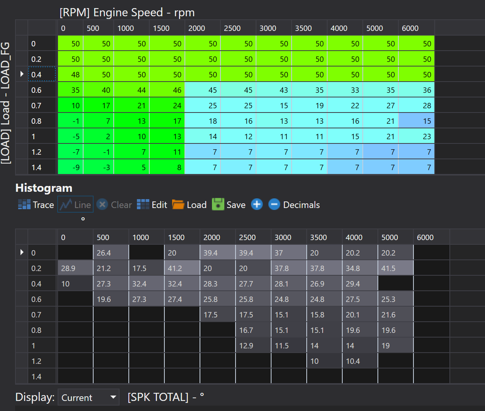Select the cell with value -9 in spark table
This screenshot has width=485, height=411.
tap(70, 167)
